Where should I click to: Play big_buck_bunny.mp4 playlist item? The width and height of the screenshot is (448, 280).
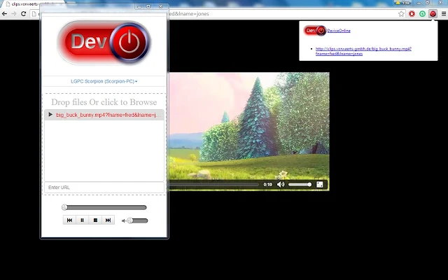50,115
